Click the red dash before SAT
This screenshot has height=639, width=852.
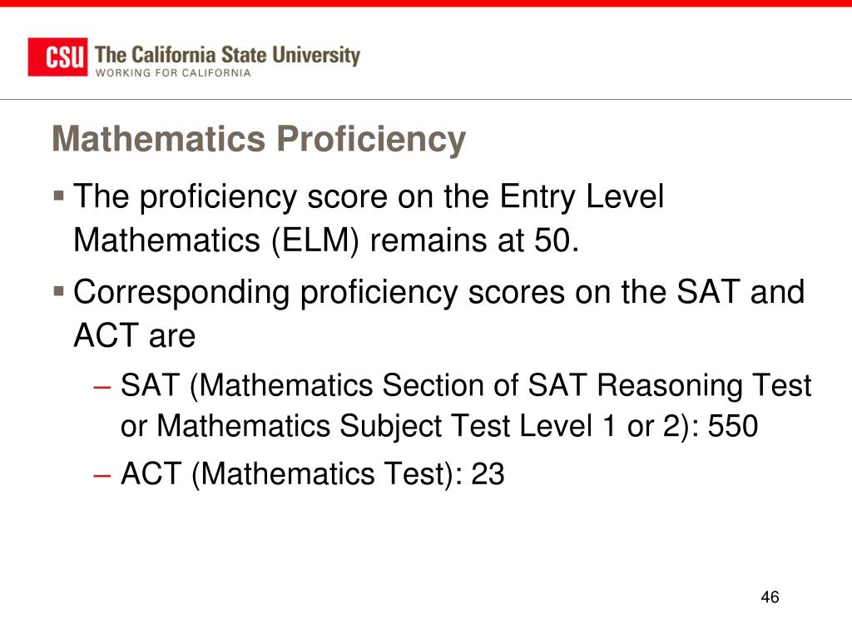(x=102, y=388)
